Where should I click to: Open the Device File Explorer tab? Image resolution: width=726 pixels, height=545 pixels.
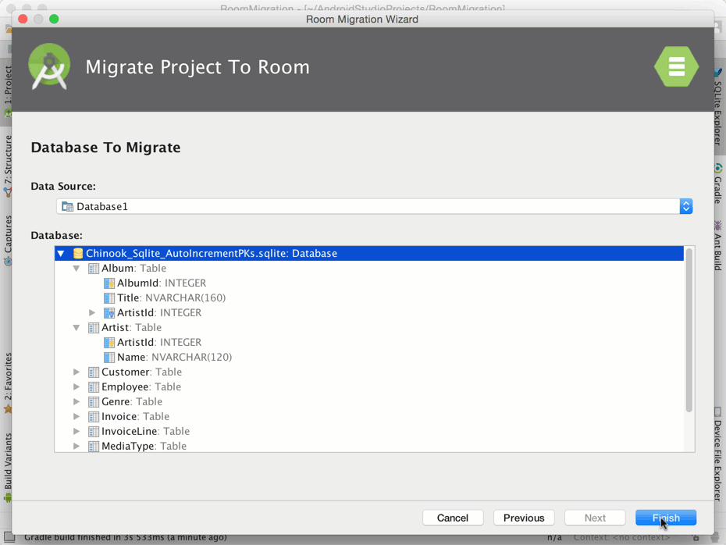tap(717, 454)
